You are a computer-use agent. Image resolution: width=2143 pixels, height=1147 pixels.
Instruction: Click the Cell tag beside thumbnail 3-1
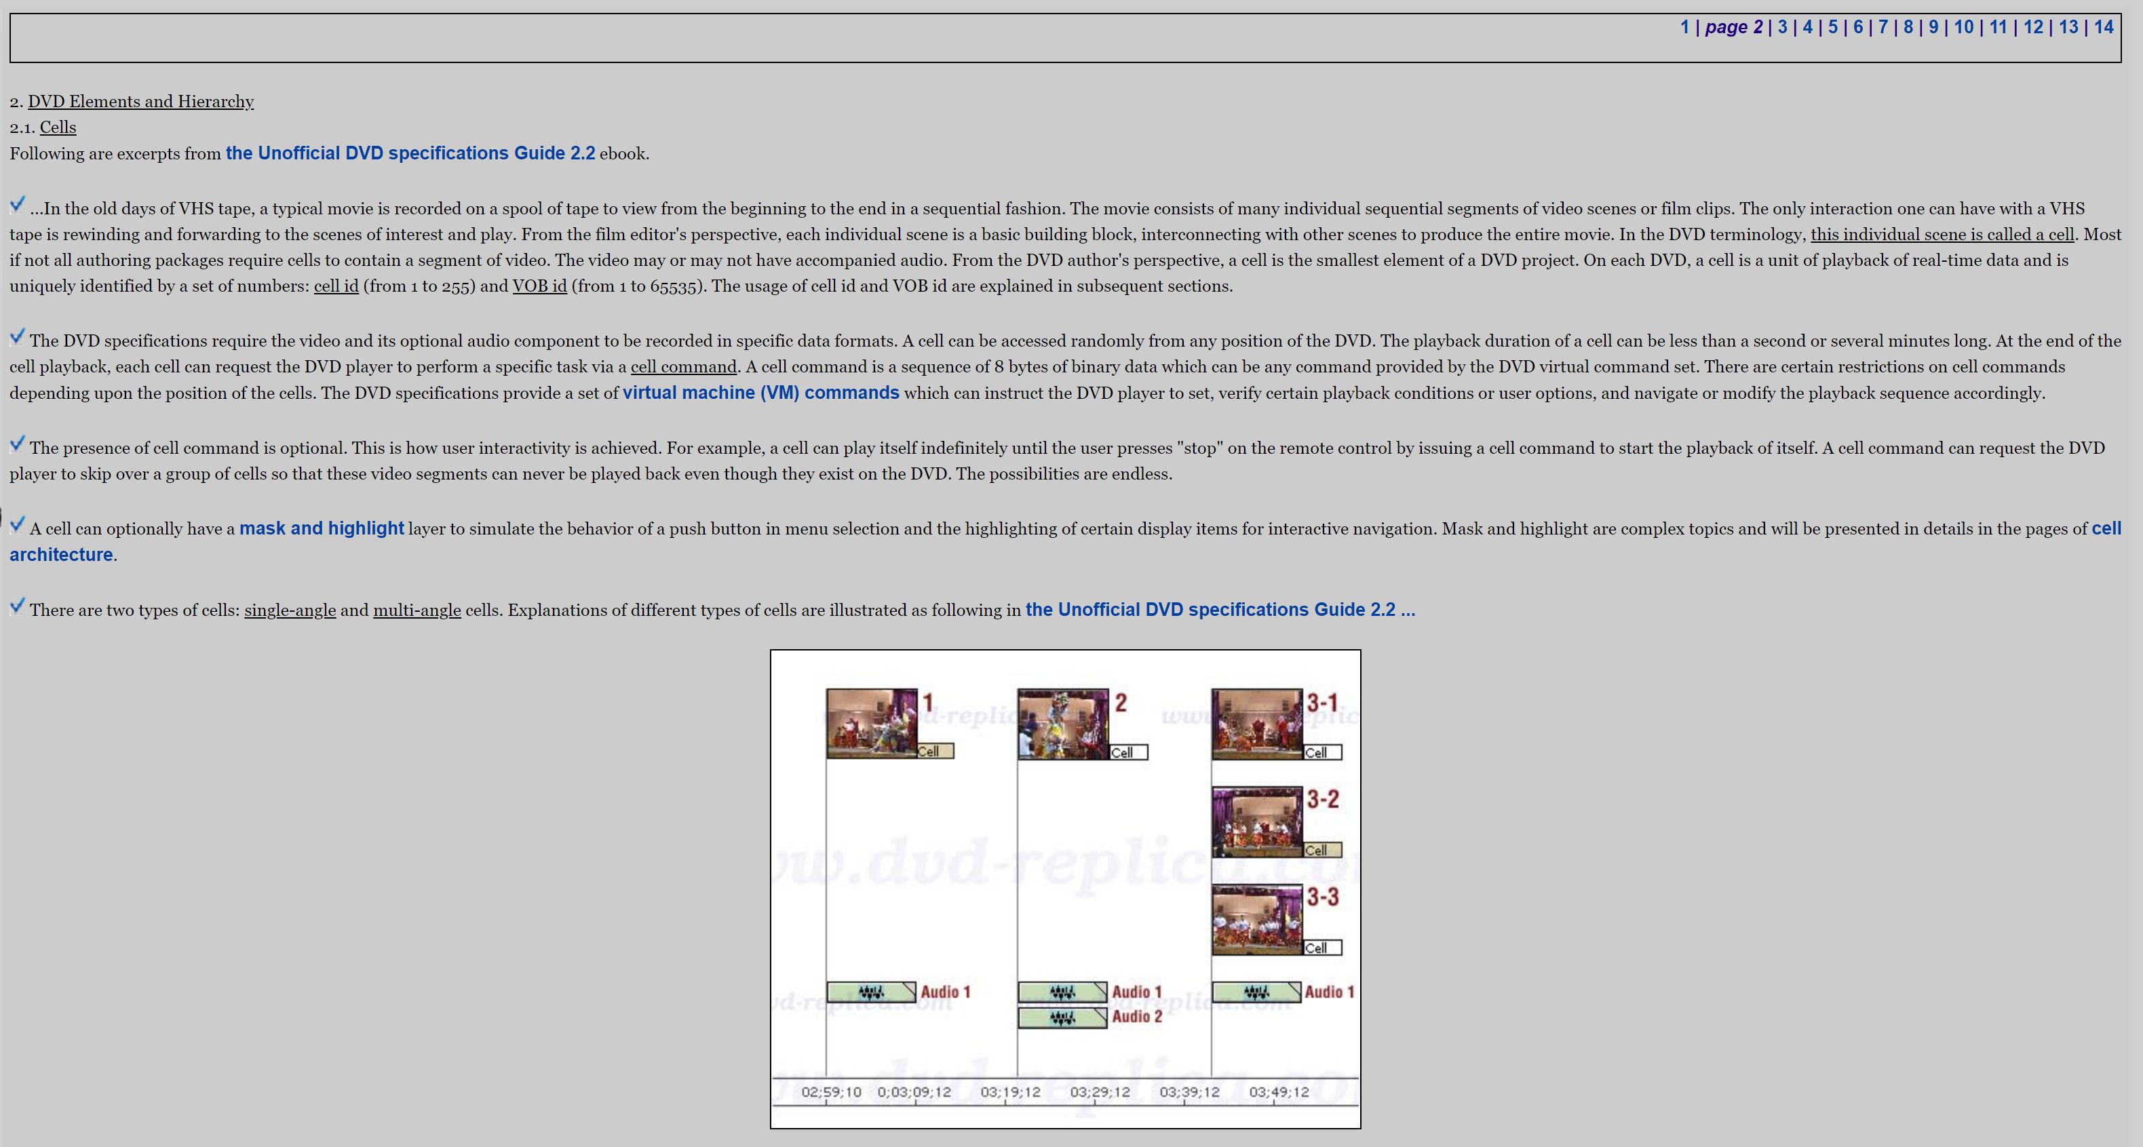tap(1323, 752)
